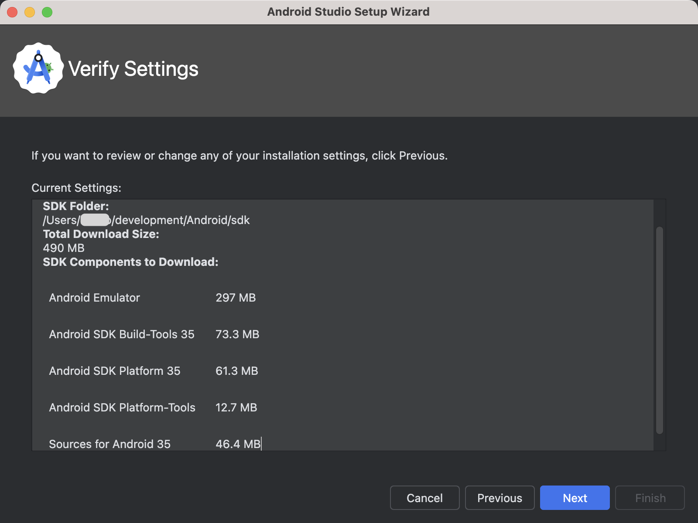Click the yellow minimize window control
698x523 pixels.
point(29,12)
